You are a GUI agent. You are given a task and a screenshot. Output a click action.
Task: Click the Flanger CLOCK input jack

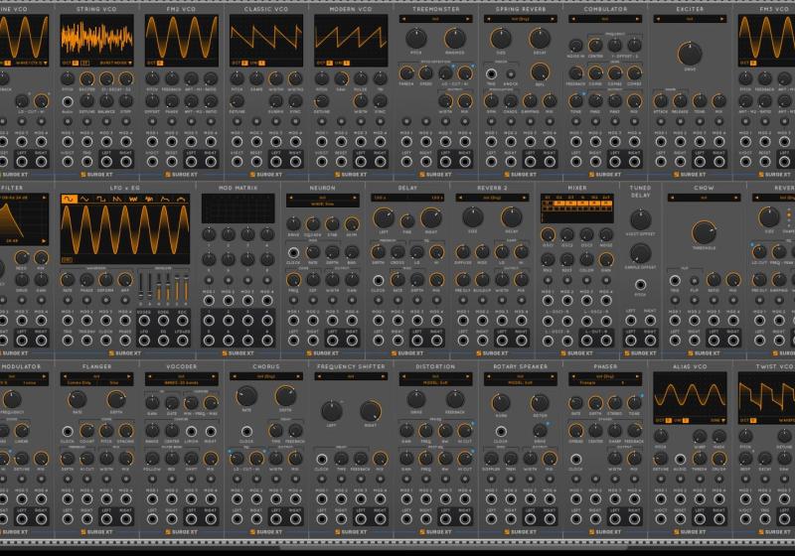tap(68, 432)
